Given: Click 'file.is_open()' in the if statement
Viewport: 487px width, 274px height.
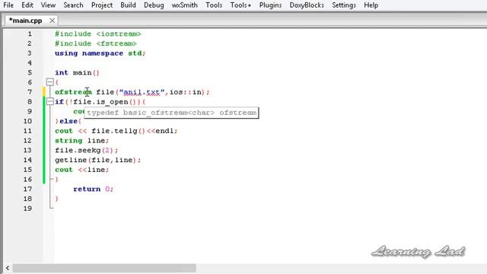Looking at the screenshot, I should click(x=104, y=101).
